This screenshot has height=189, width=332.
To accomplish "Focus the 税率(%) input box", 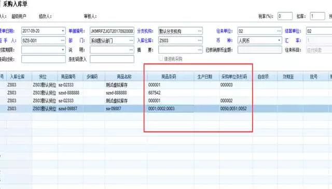I will (285, 16).
